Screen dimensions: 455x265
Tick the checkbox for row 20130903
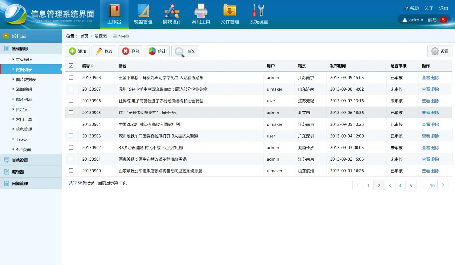tap(71, 136)
